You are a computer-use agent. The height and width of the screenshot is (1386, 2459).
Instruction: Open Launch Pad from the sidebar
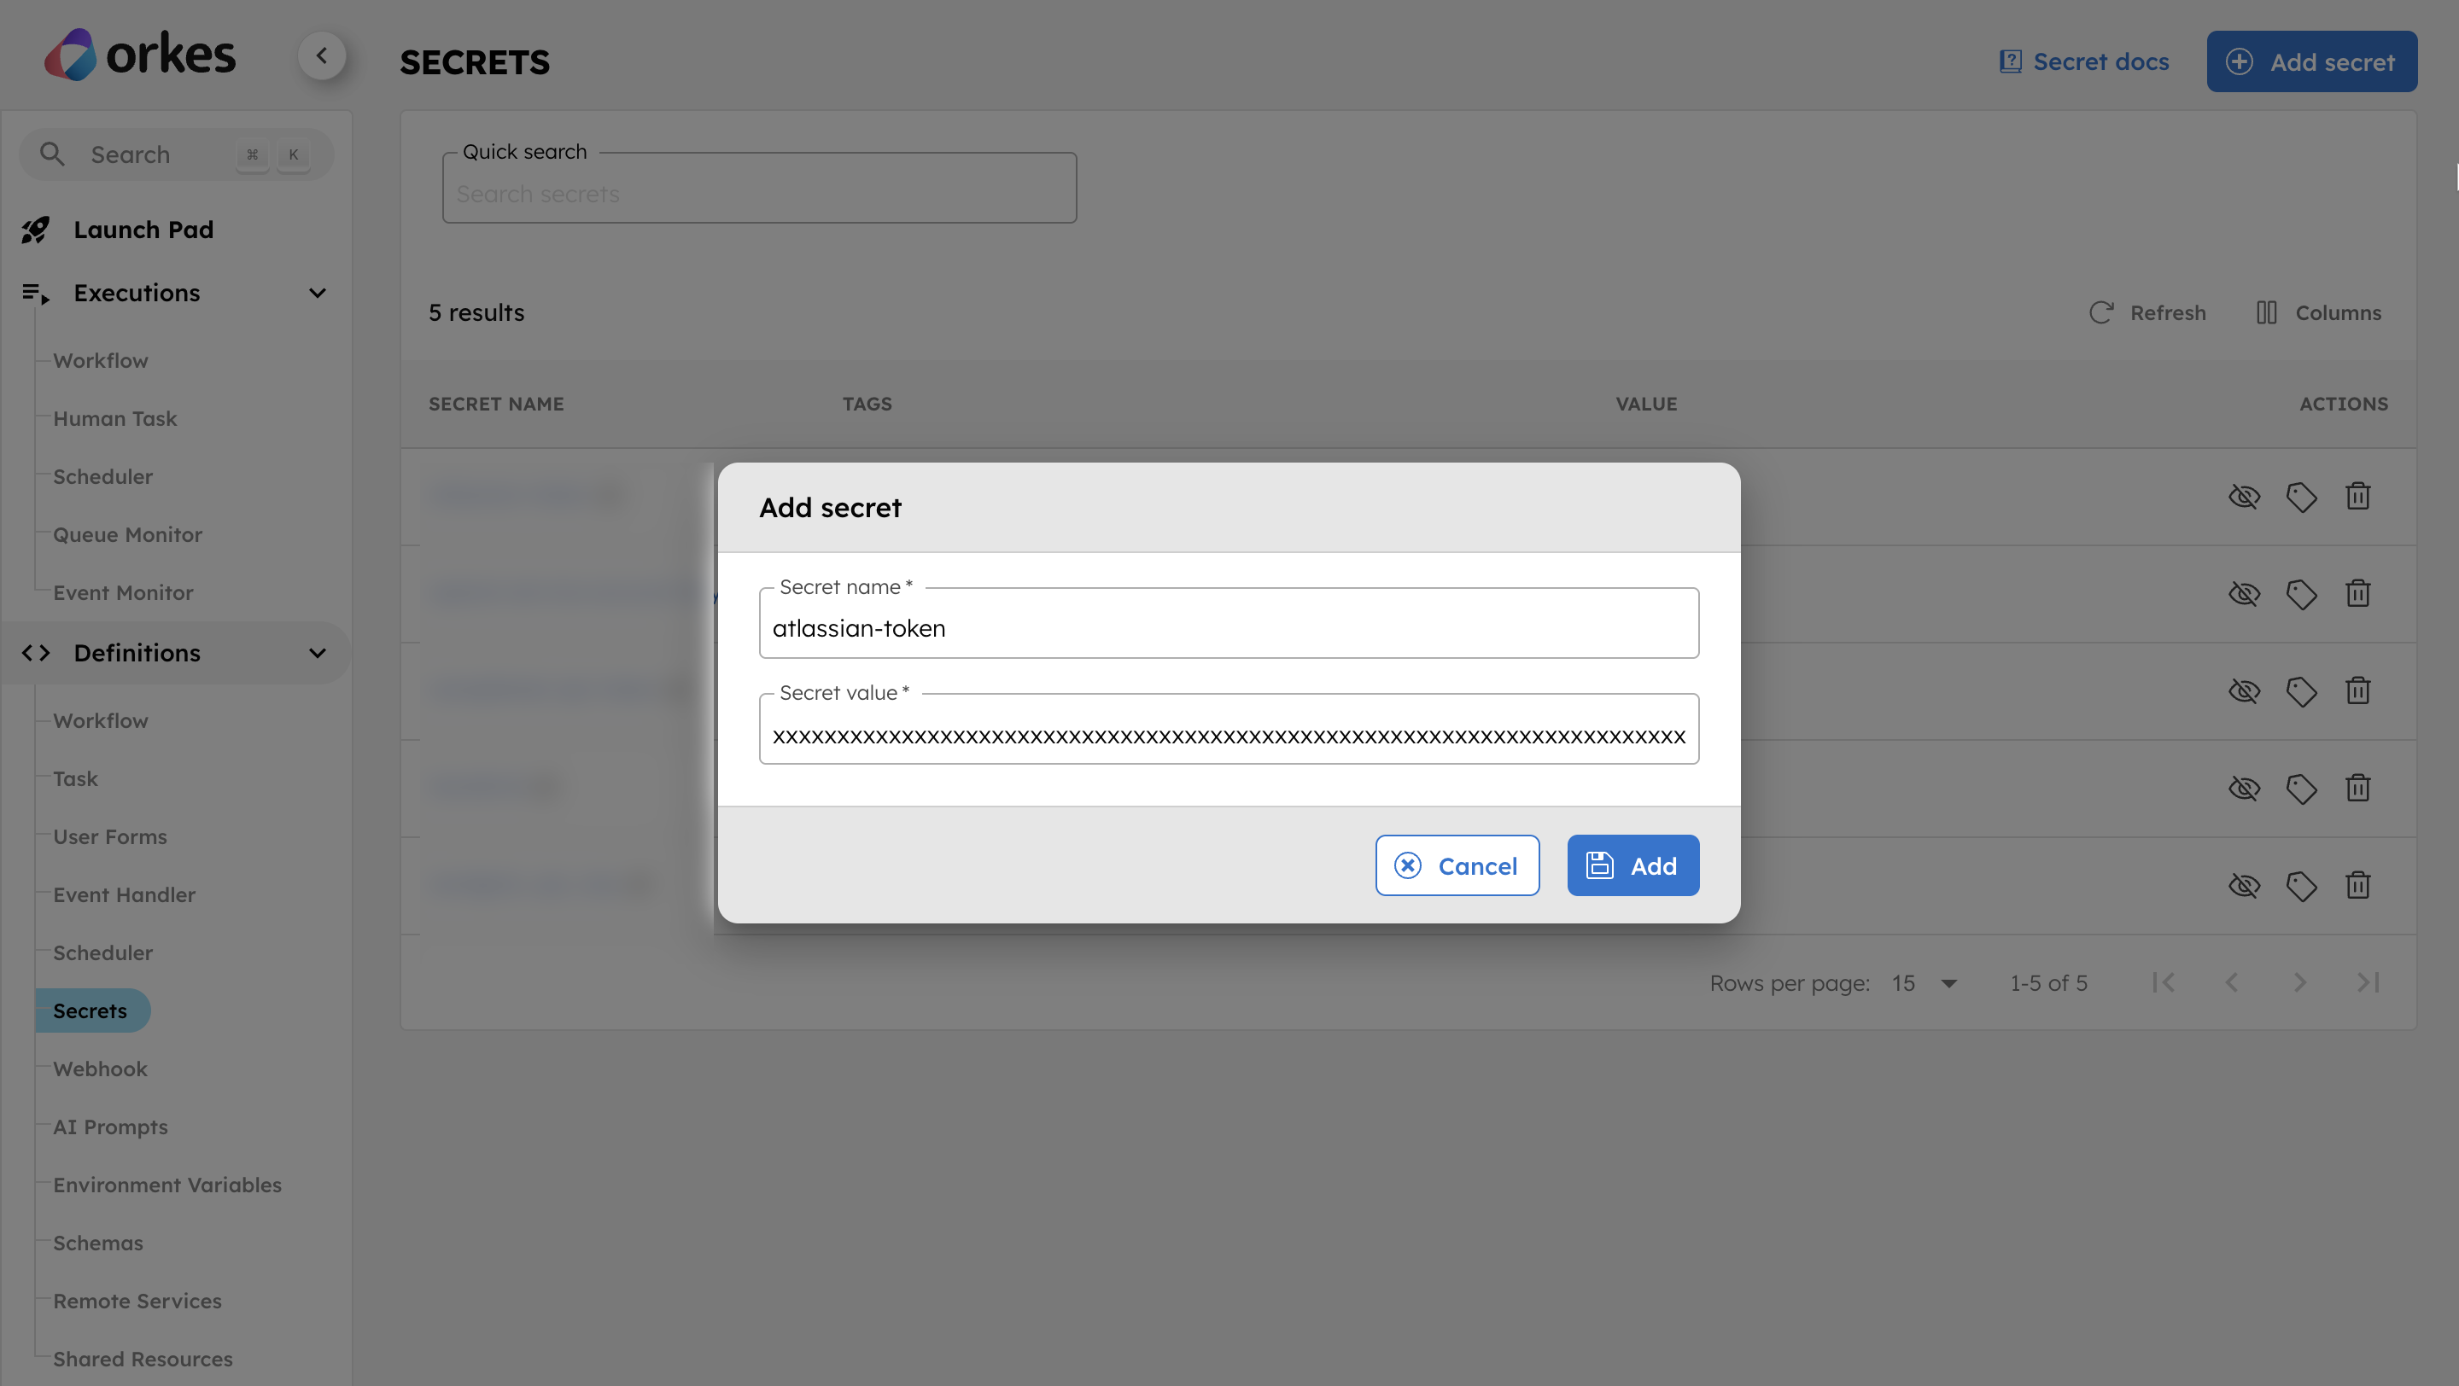143,230
